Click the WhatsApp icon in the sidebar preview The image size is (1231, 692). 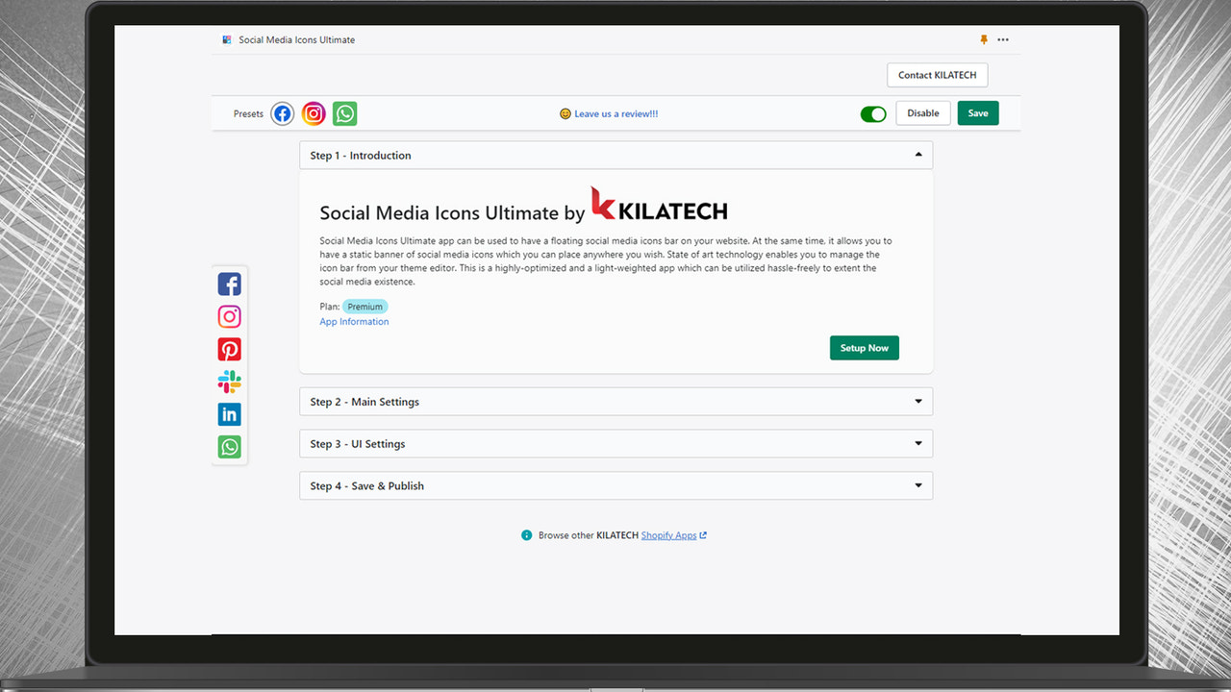click(229, 446)
